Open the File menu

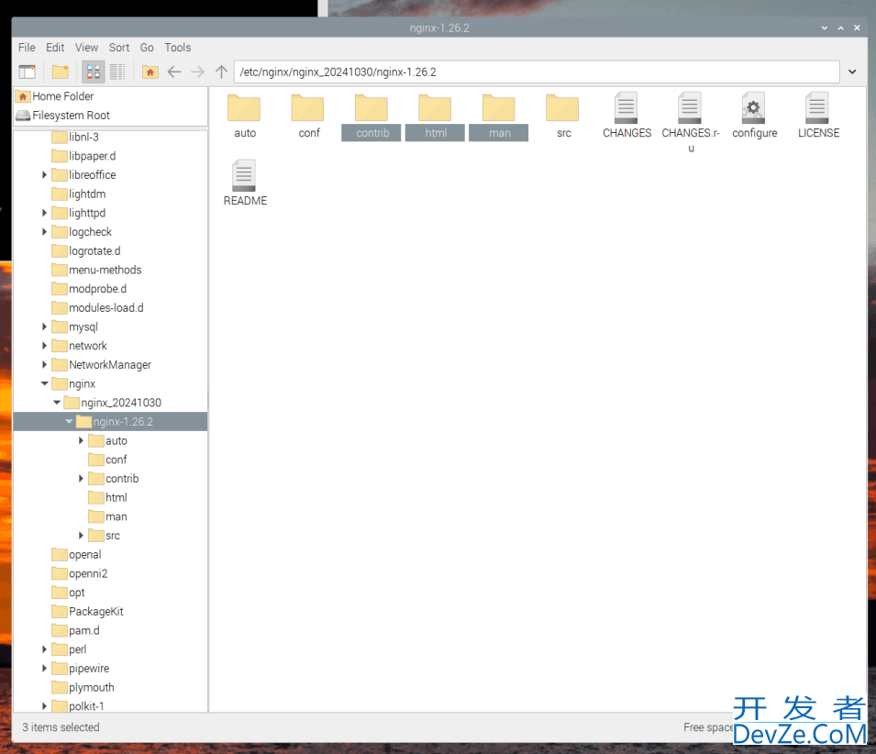27,48
